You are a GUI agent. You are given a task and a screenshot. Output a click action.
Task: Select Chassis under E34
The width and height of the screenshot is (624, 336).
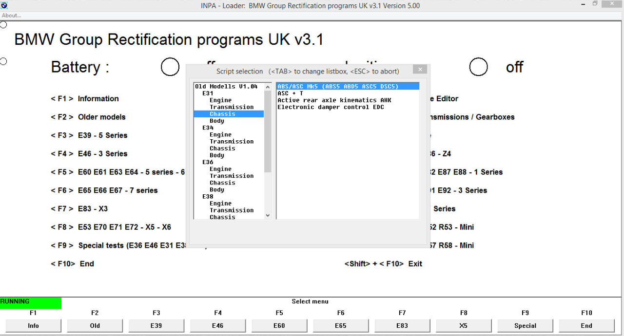[x=222, y=148]
